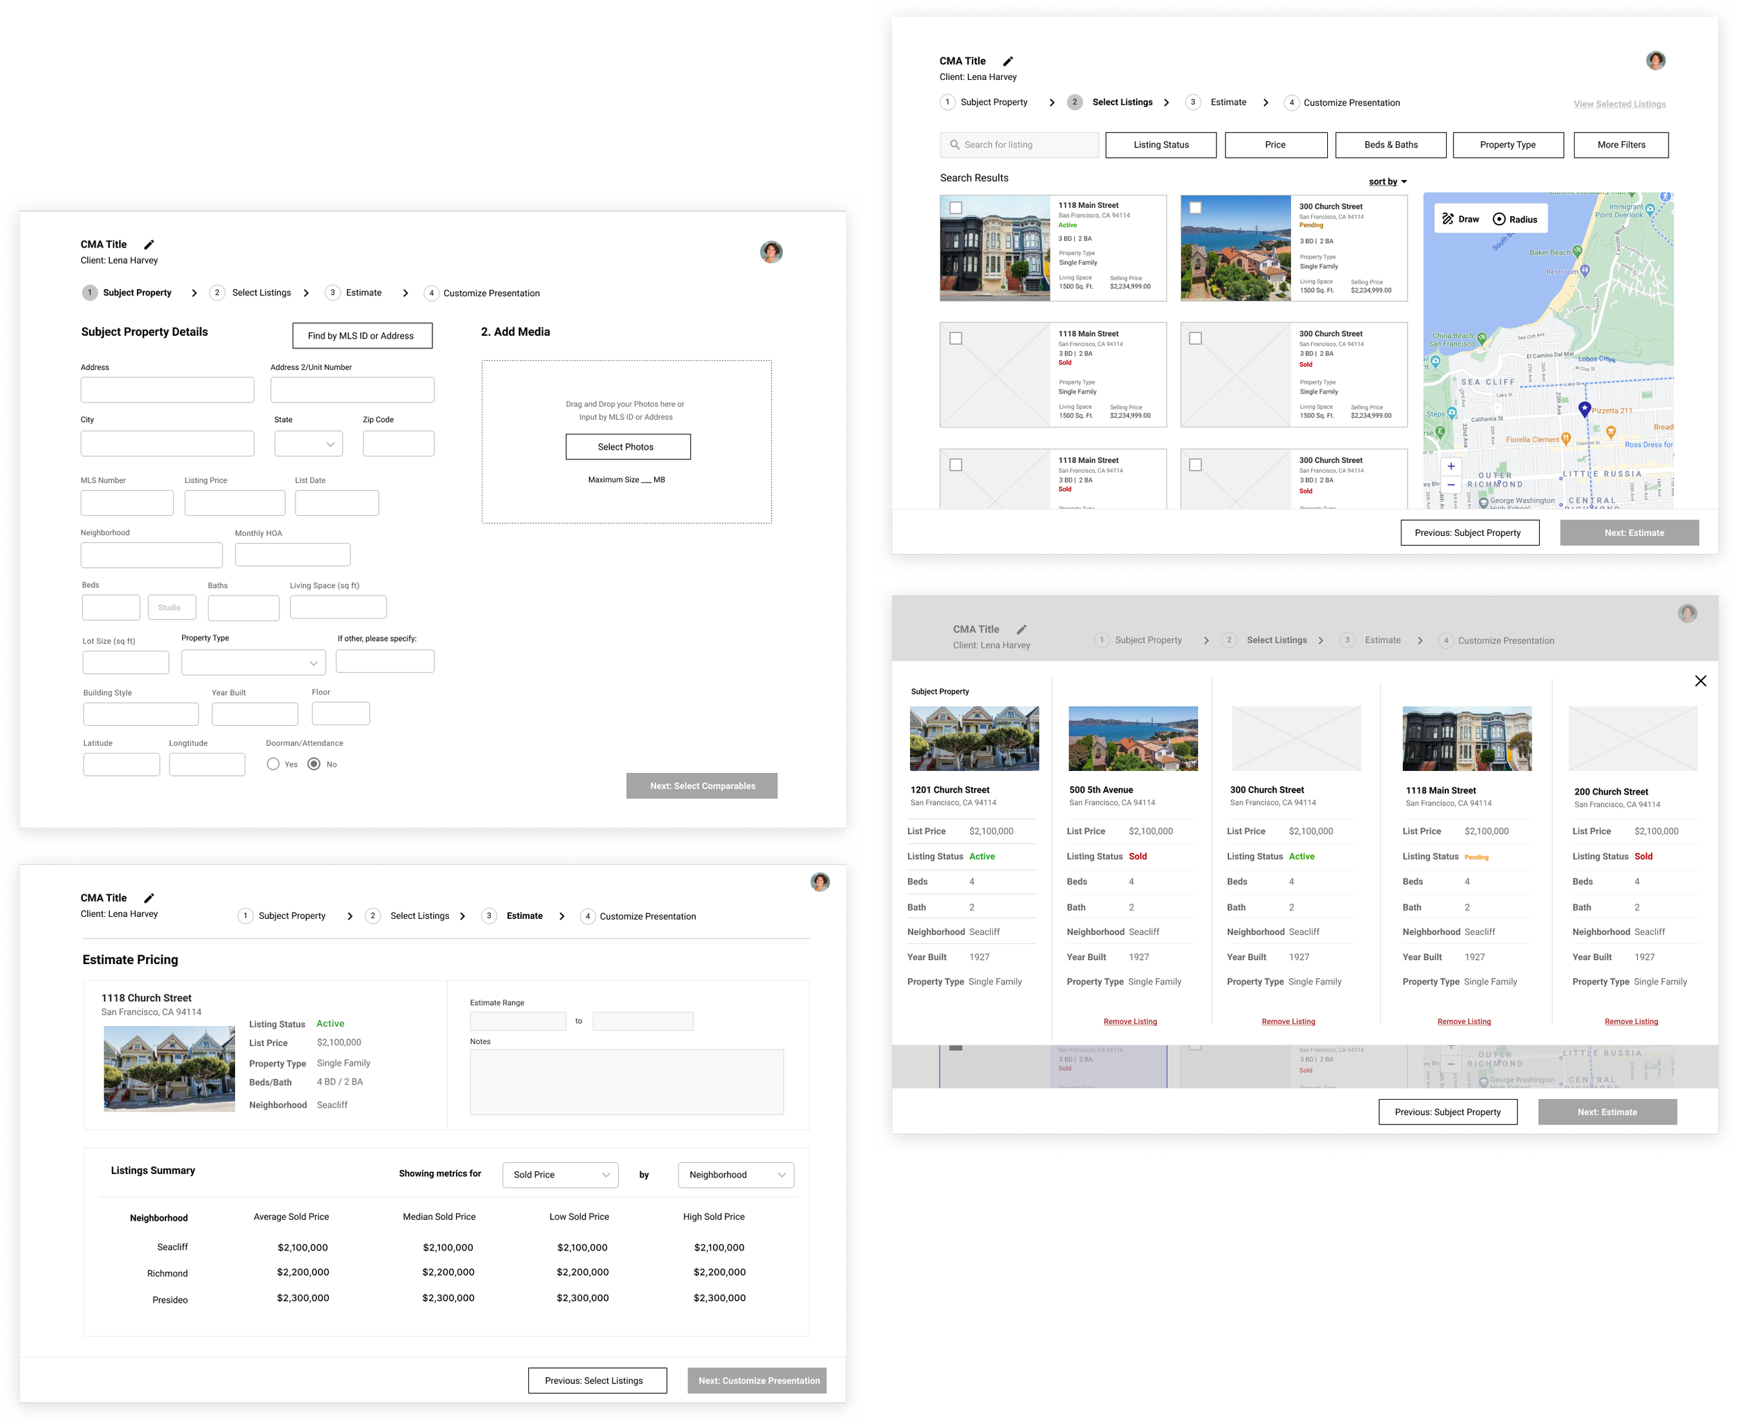Click the Monthly HOA input field
Viewport: 1738px width, 1425px height.
pos(292,555)
